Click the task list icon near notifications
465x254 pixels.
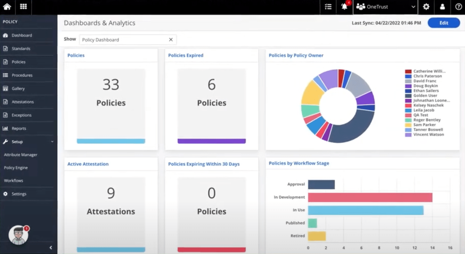point(328,7)
